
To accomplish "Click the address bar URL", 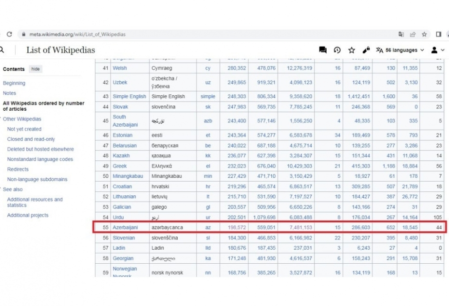I will [x=77, y=34].
